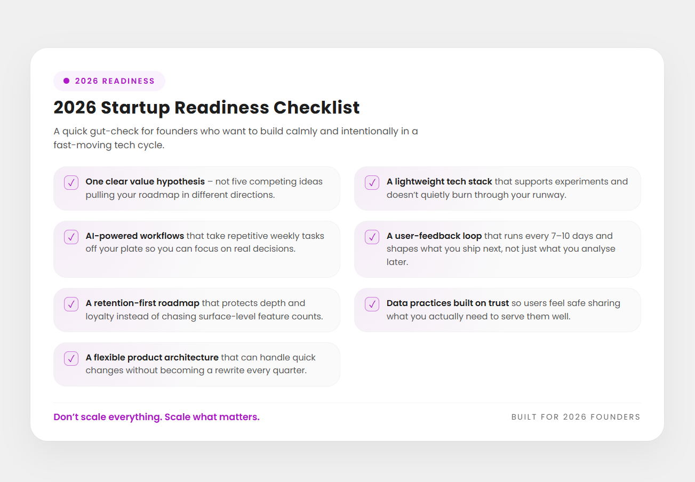Uncheck the 'A flexible product architecture' checkbox
Screen dimensions: 695x482
point(71,358)
